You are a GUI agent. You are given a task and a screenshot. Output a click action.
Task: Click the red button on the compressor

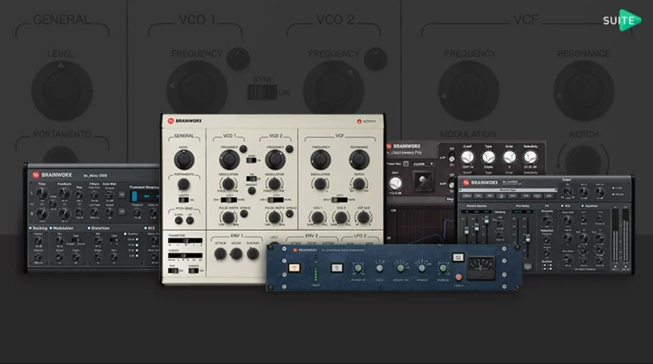point(458,277)
